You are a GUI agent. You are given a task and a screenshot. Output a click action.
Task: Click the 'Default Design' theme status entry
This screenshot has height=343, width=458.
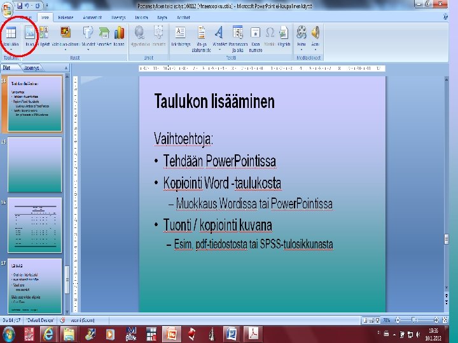40,320
